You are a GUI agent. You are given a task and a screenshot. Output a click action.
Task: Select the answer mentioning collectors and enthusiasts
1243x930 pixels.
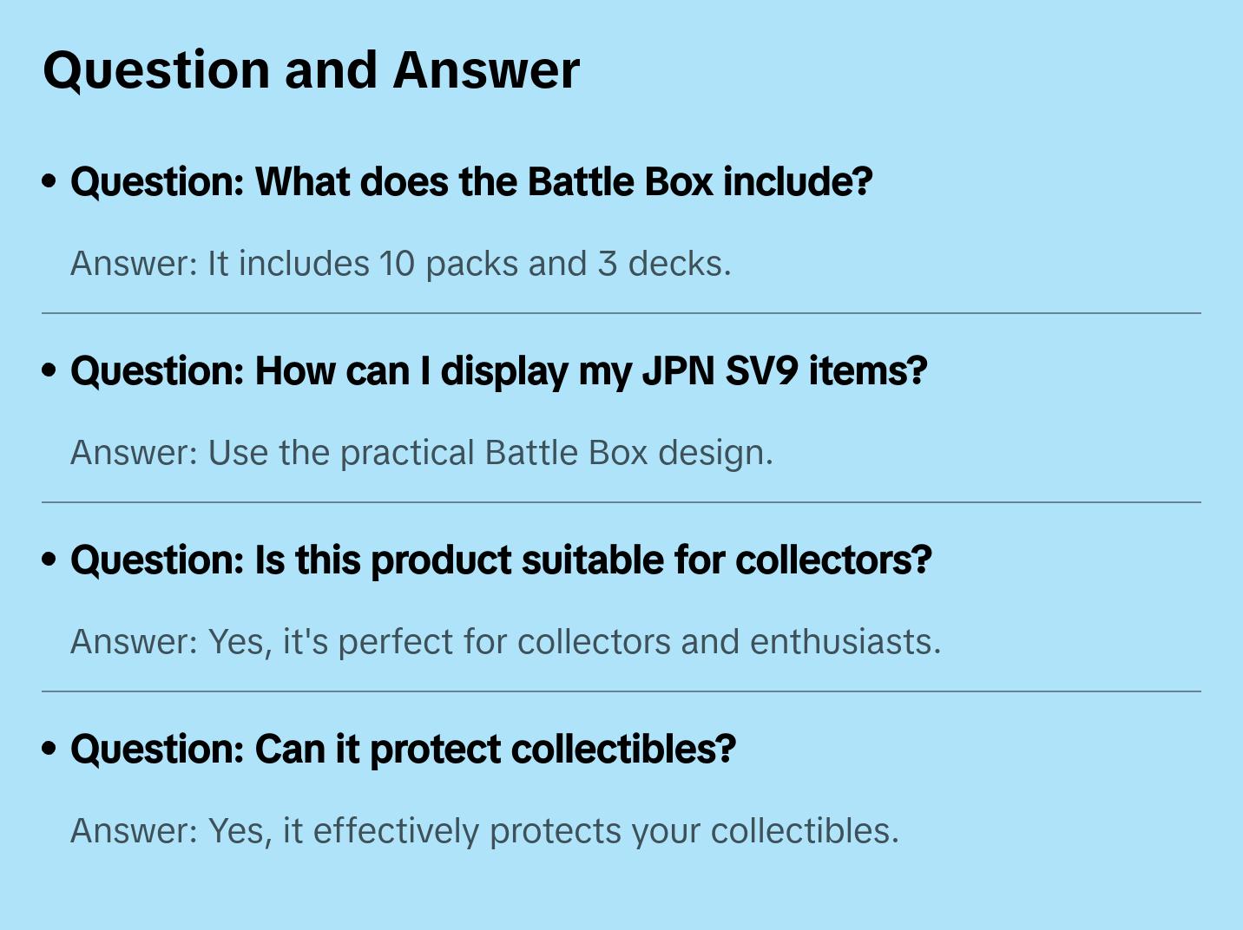(x=506, y=642)
